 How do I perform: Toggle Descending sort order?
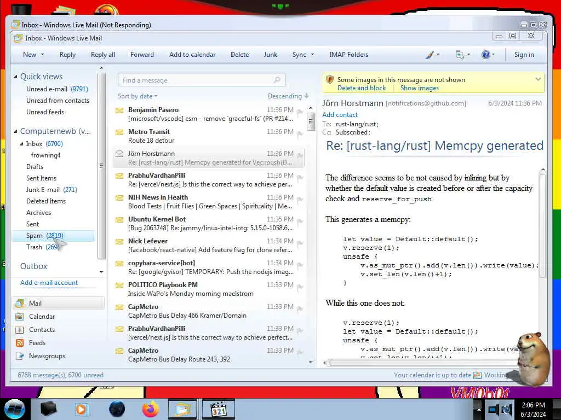pos(288,96)
